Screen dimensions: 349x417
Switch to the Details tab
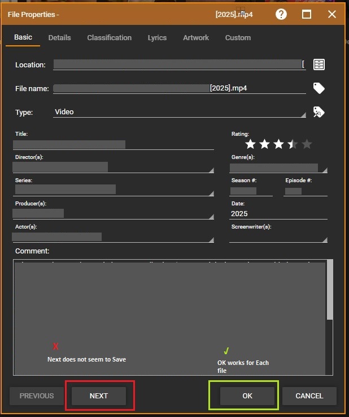click(x=59, y=38)
